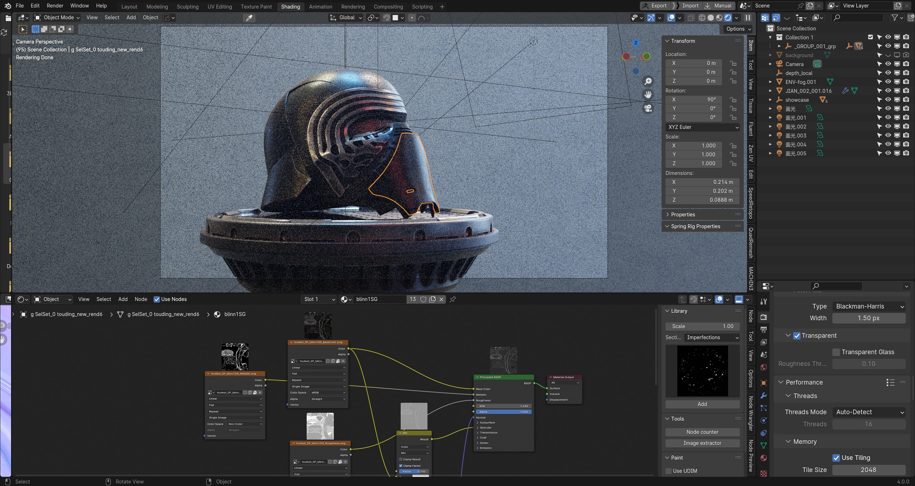Click the Image extractor button

click(702, 443)
